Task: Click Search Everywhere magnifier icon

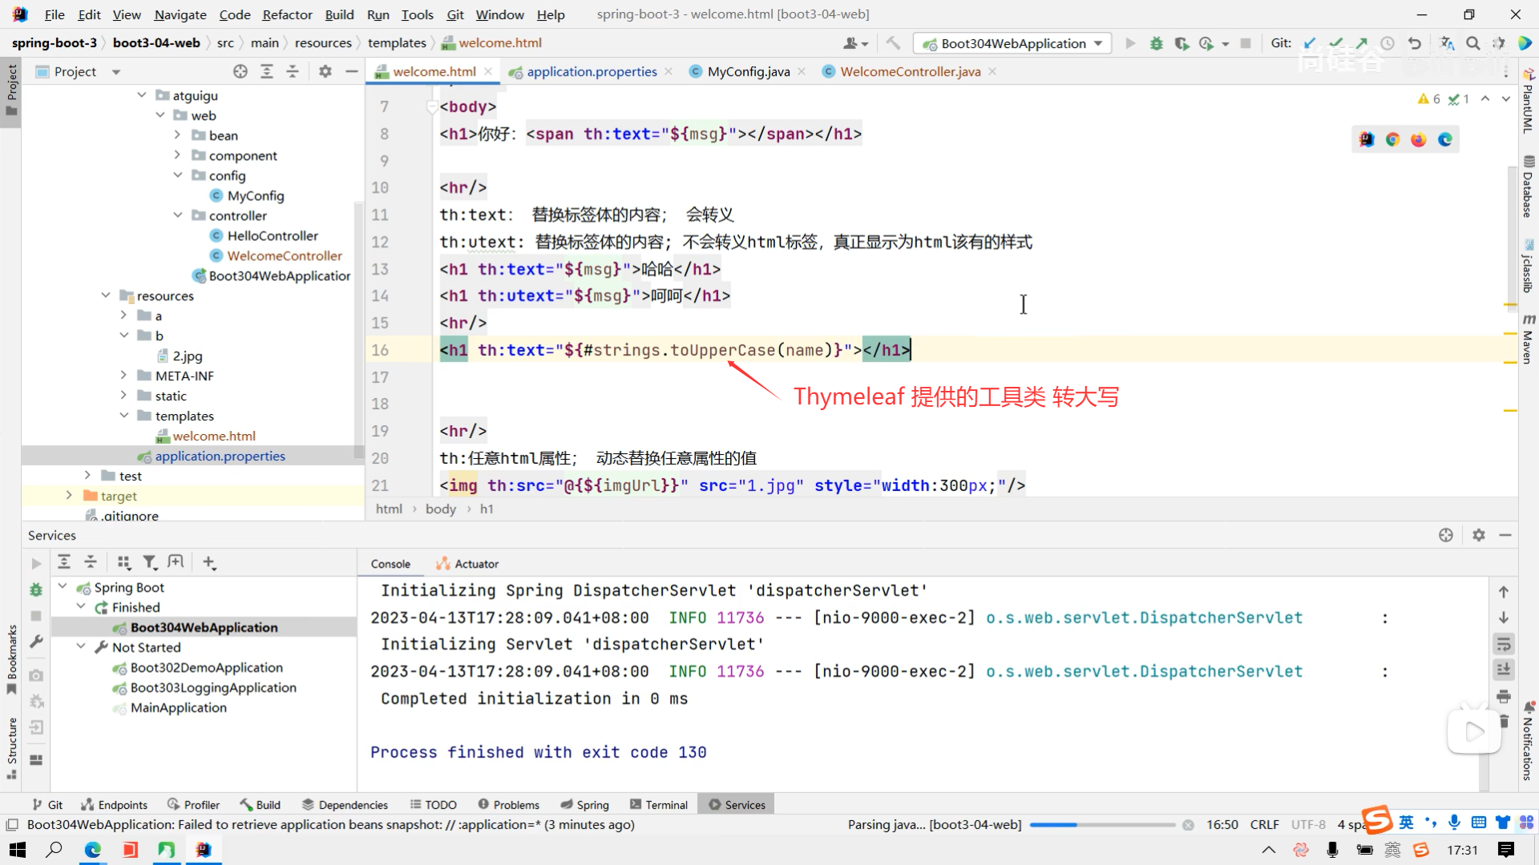Action: click(1473, 43)
